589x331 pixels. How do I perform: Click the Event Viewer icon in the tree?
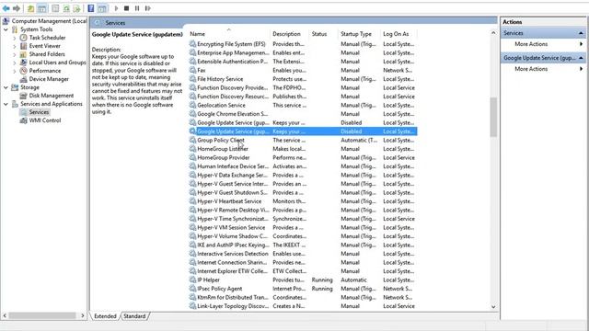coord(23,46)
